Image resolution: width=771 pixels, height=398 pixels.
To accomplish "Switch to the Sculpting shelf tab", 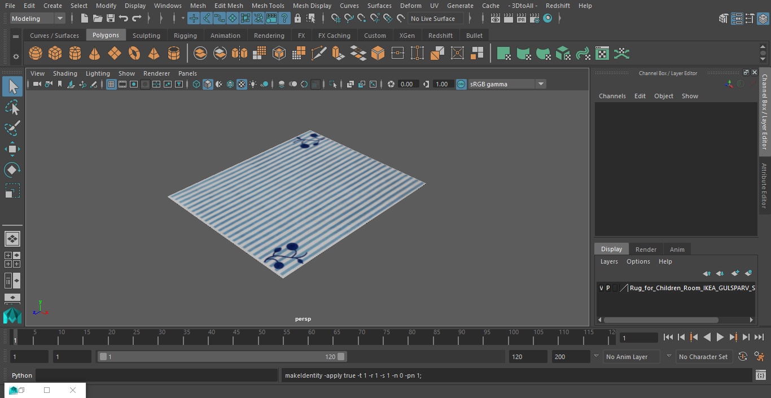I will tap(146, 36).
